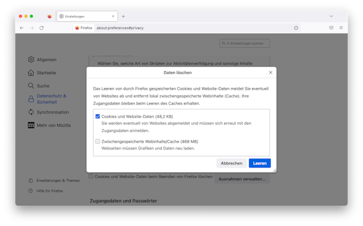The image size is (363, 226).
Task: Check Cookies beim Beenden von Firefox löschen
Action: 91,176
